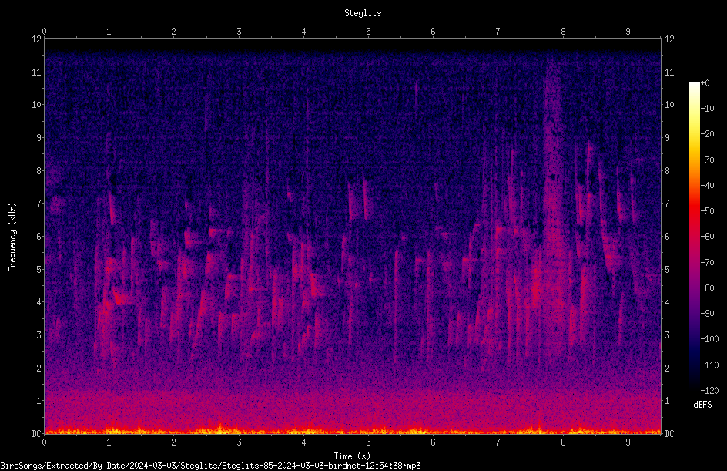727x471 pixels.
Task: Click the DC label on right axis
Action: (x=669, y=434)
